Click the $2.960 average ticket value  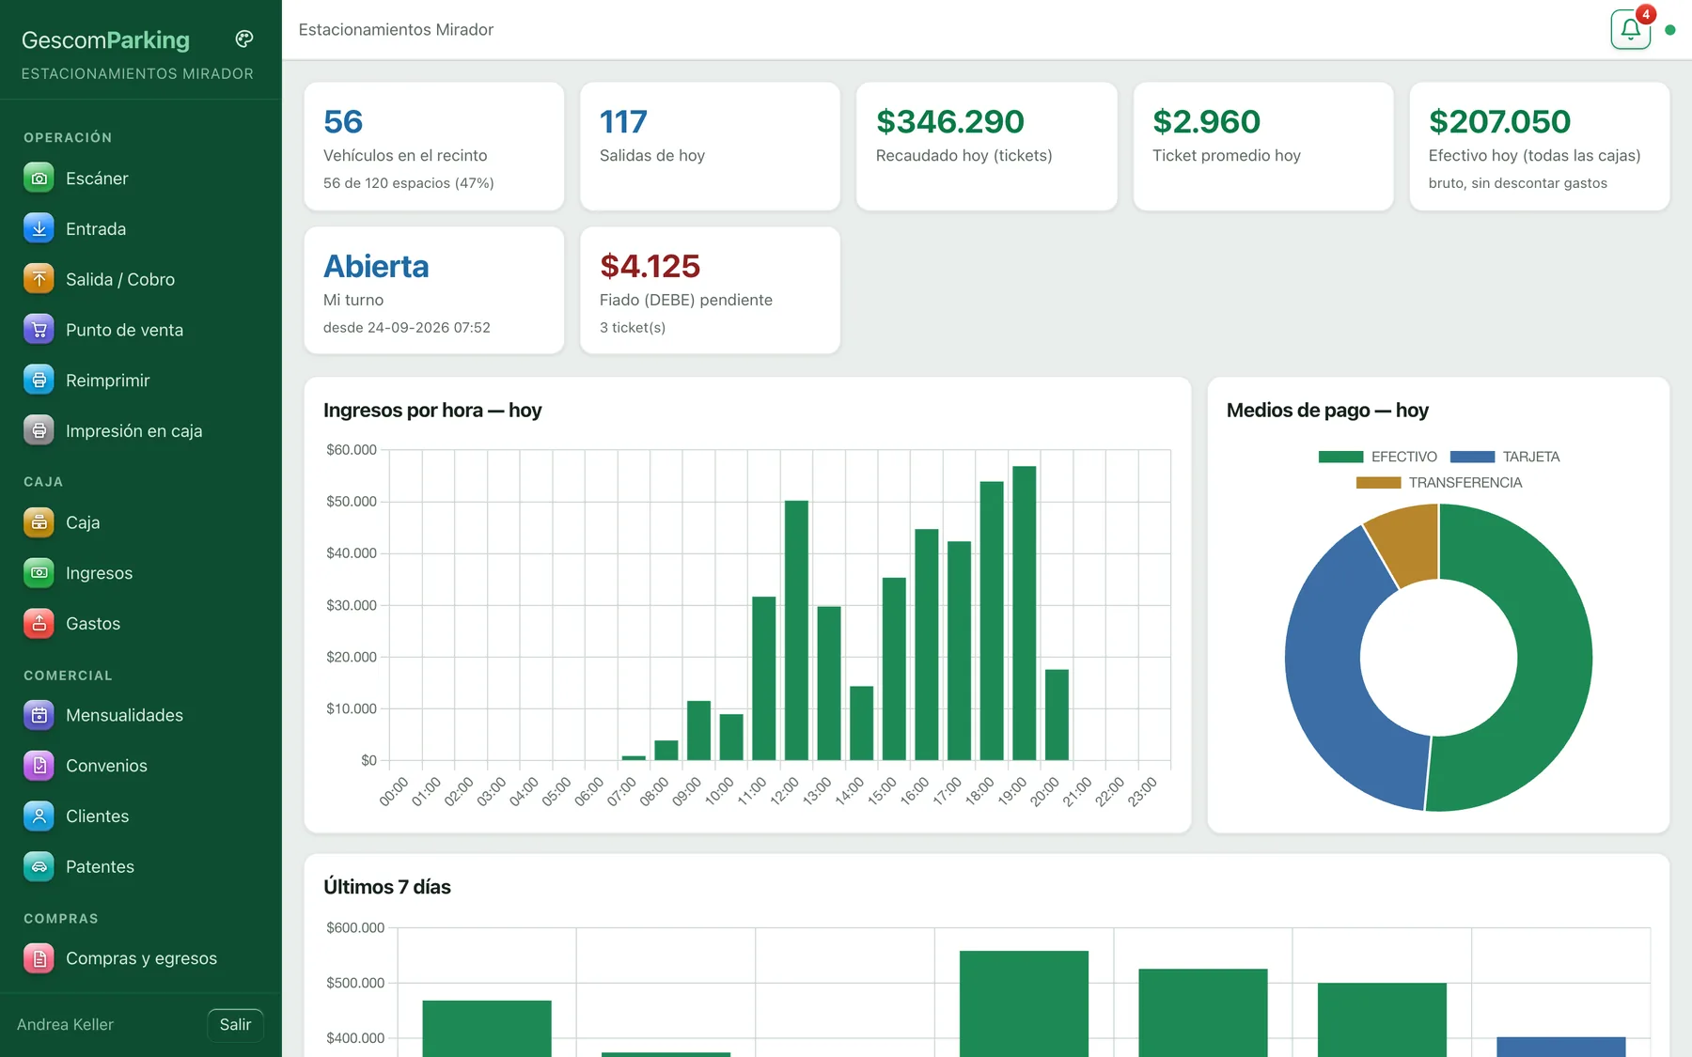click(1206, 121)
